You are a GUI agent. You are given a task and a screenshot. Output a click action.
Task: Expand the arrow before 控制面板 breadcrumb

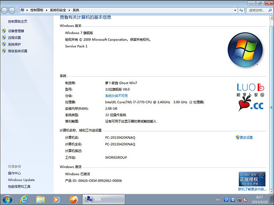(27, 10)
